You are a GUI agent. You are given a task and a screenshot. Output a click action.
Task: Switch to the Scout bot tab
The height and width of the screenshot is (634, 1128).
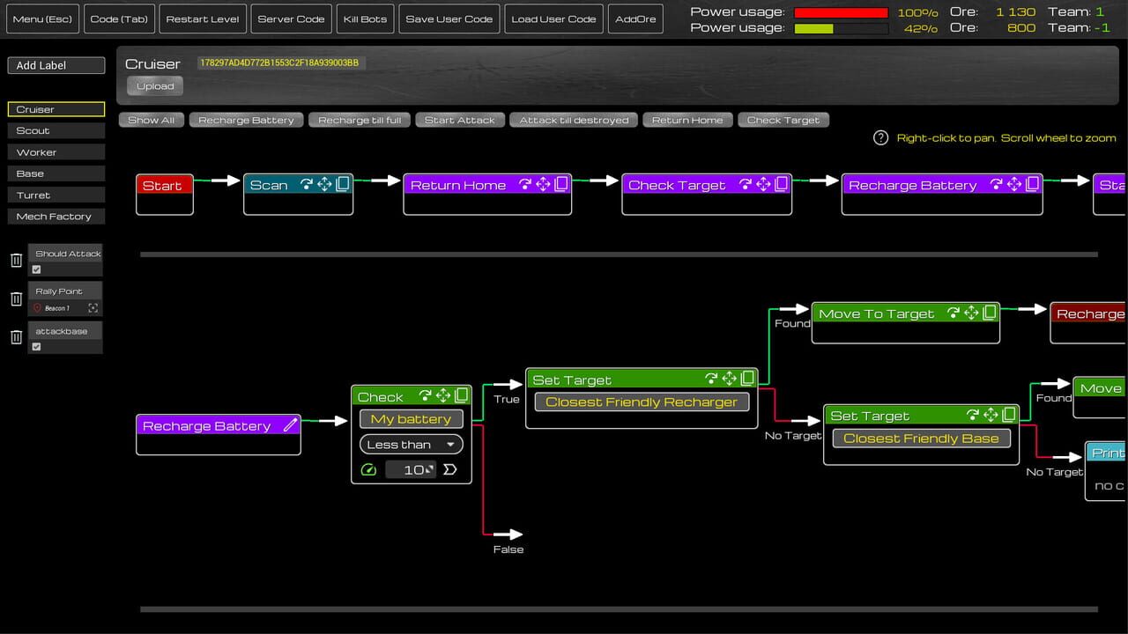(x=56, y=130)
